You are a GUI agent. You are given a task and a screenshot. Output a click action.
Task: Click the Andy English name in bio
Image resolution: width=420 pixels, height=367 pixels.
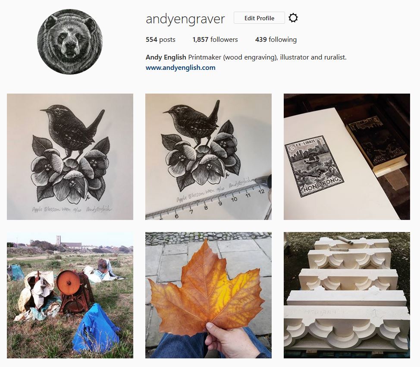click(x=166, y=57)
